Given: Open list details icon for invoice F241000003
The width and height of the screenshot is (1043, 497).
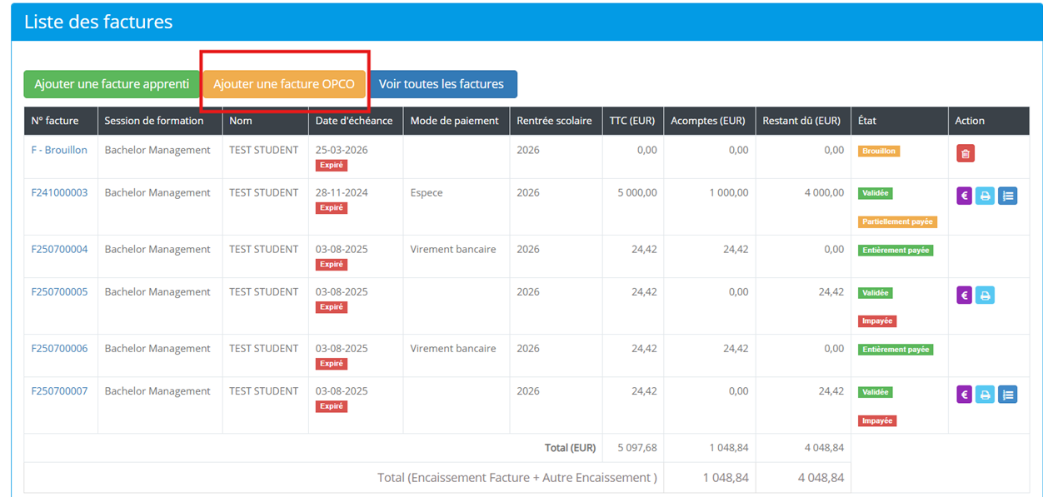Looking at the screenshot, I should 1007,196.
